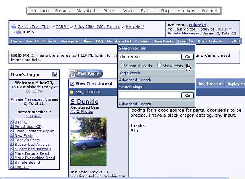The width and height of the screenshot is (245, 179).
Task: Open the blue car avatar photo
Action: [x=88, y=142]
